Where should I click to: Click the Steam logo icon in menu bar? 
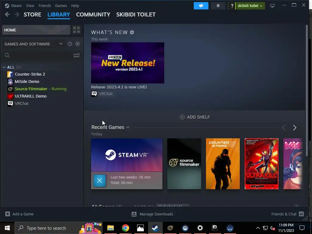click(7, 5)
